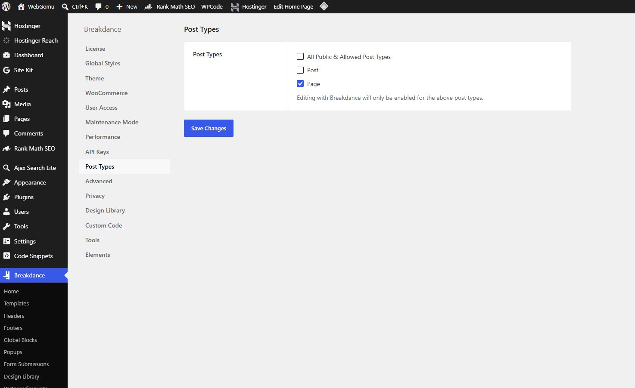
Task: Click the Posts pushpin icon
Action: pyautogui.click(x=6, y=89)
